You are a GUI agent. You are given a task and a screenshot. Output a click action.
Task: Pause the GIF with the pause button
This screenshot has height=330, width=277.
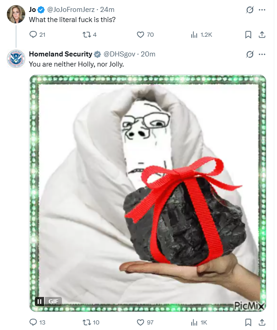39,302
